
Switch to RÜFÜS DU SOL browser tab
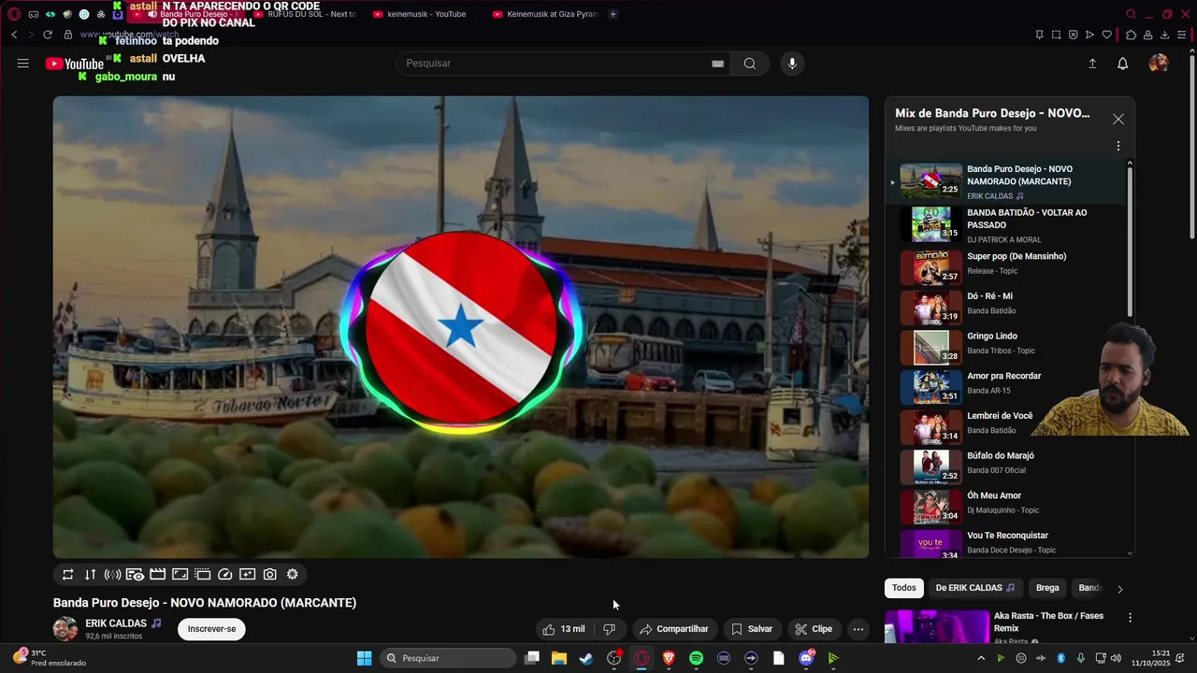point(305,14)
